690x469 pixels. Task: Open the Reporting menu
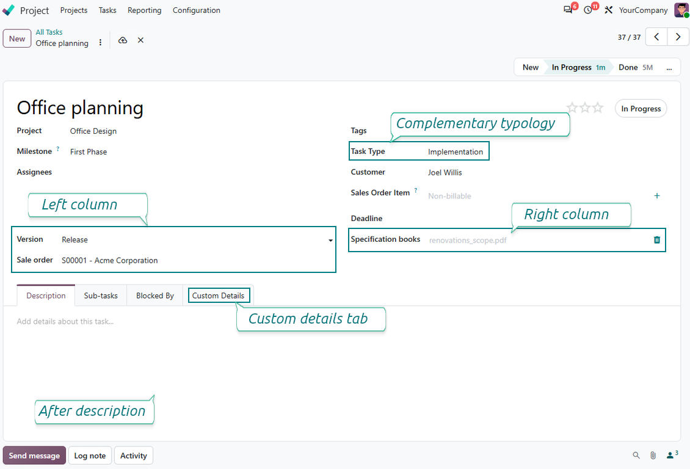point(144,10)
